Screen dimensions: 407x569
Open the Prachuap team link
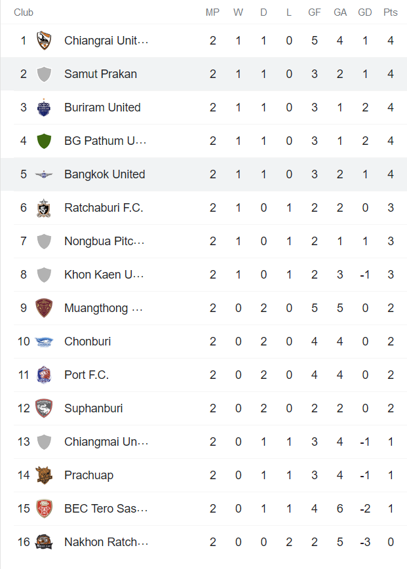[90, 475]
